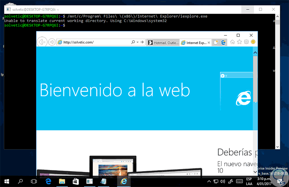Click the IE page scrollbar thumb

(x=255, y=79)
